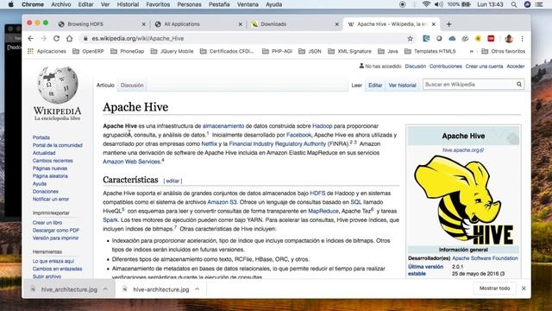Switch to the Browsing HDFS tab
552x311 pixels.
pos(102,24)
